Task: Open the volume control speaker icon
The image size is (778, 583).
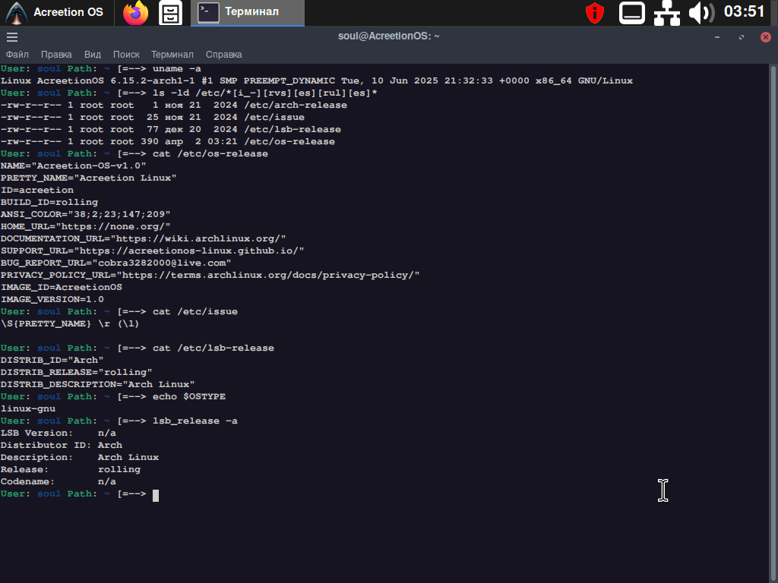Action: click(701, 13)
